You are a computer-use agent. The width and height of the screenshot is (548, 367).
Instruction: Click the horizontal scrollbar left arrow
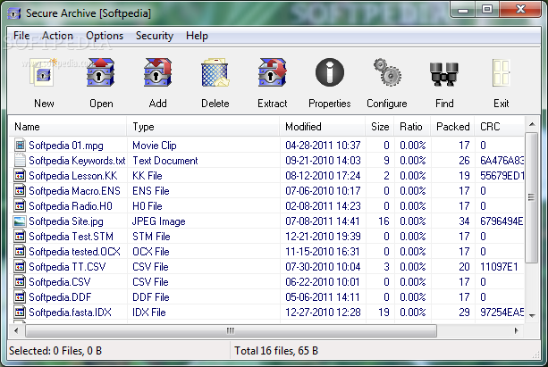click(16, 330)
